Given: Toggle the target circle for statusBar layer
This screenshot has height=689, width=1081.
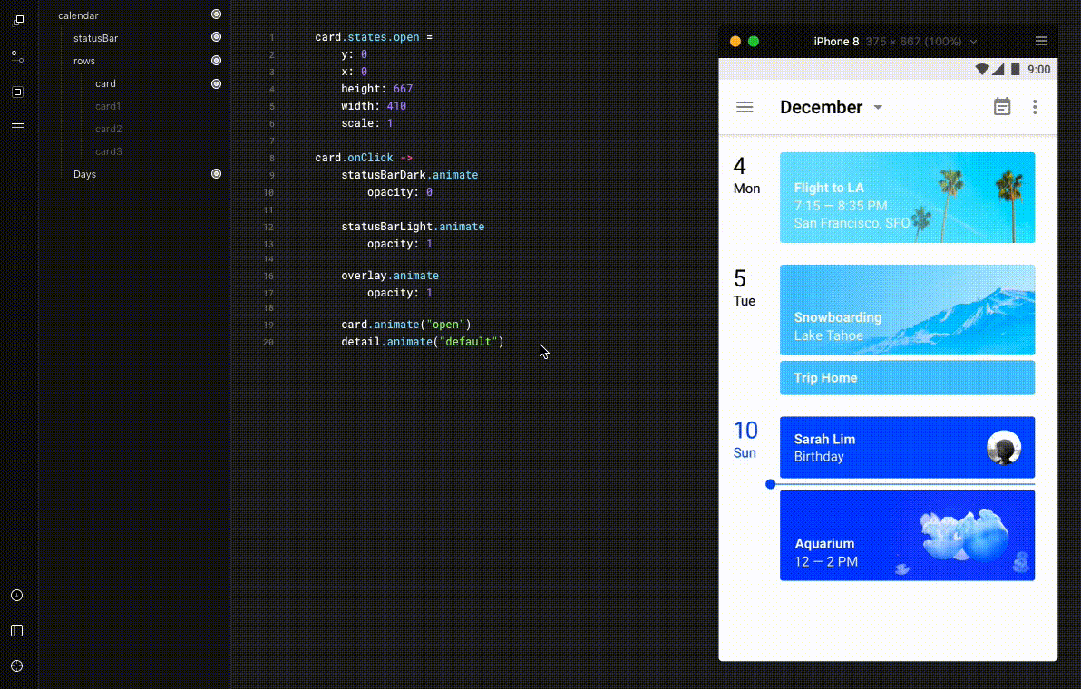Looking at the screenshot, I should click(216, 37).
